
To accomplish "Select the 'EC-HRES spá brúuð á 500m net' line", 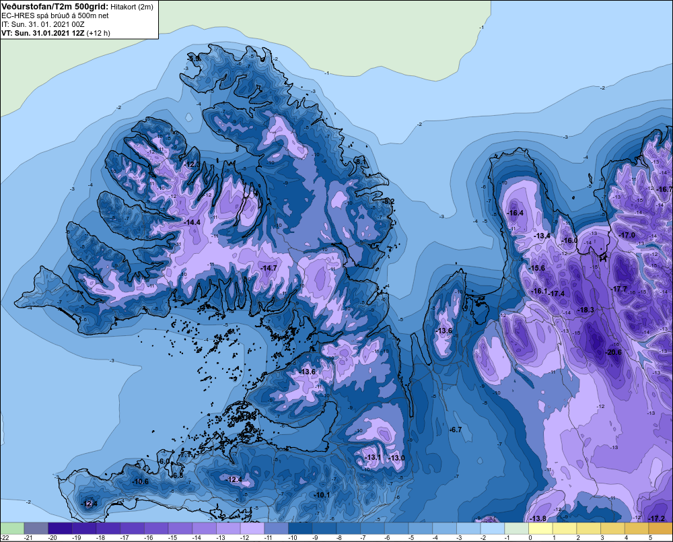I will [x=55, y=15].
